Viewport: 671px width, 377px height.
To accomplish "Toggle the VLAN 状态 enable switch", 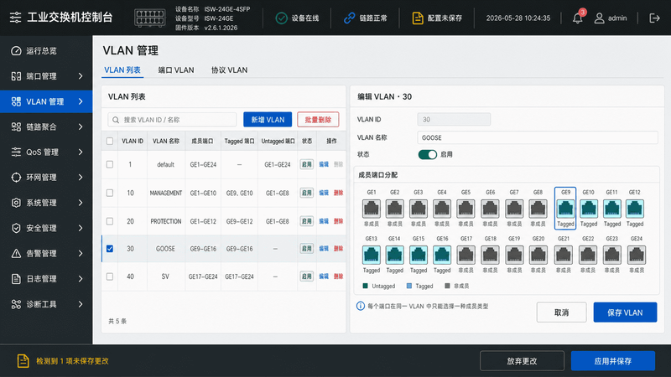I will point(427,154).
